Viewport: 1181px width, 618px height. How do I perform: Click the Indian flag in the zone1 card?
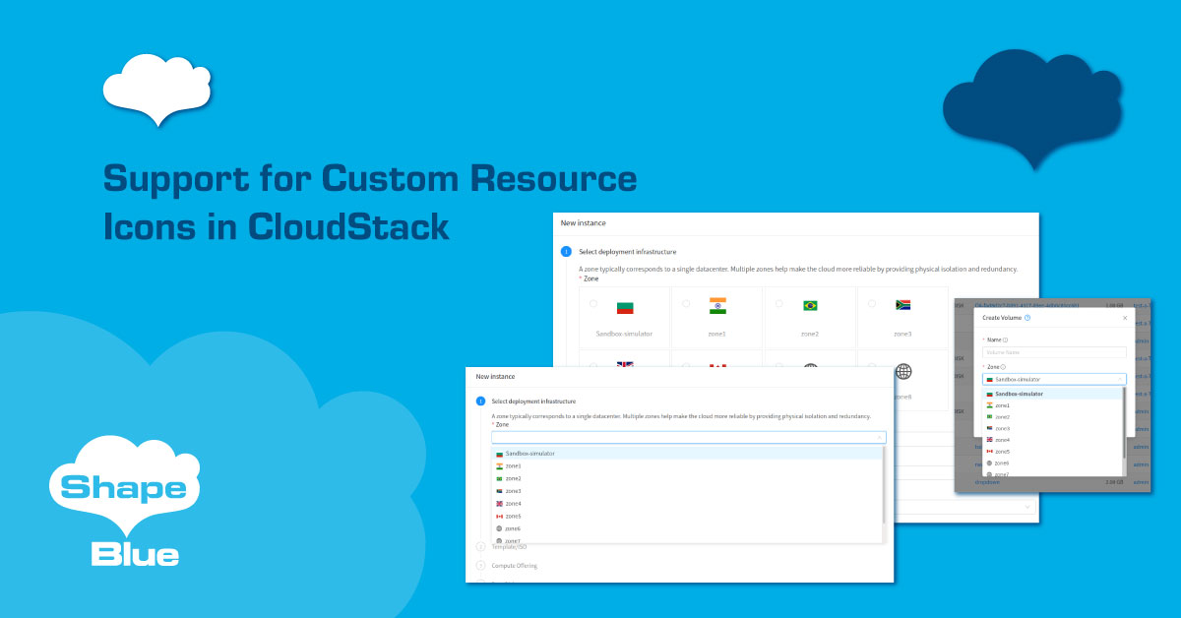[717, 306]
